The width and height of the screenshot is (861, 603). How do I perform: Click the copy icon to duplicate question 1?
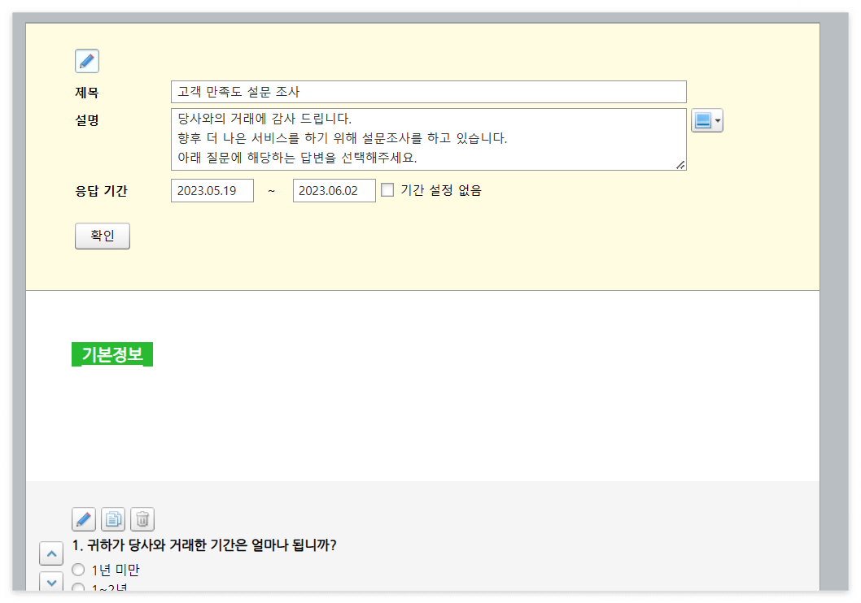(x=113, y=518)
